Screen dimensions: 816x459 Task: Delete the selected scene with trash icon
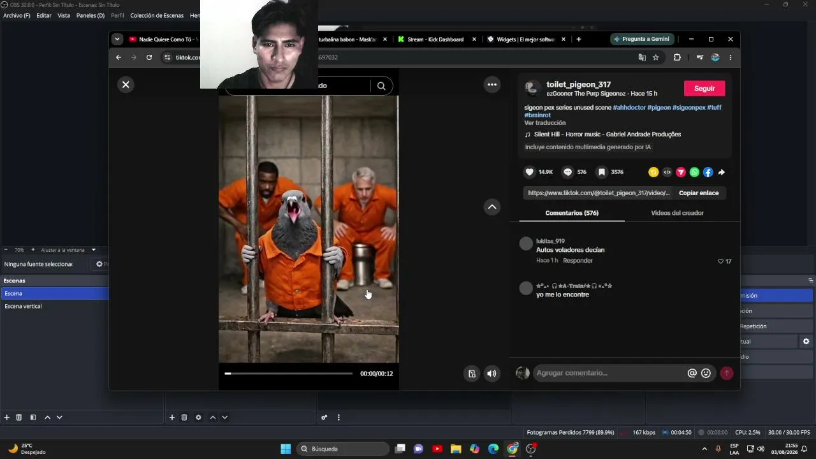click(x=19, y=418)
